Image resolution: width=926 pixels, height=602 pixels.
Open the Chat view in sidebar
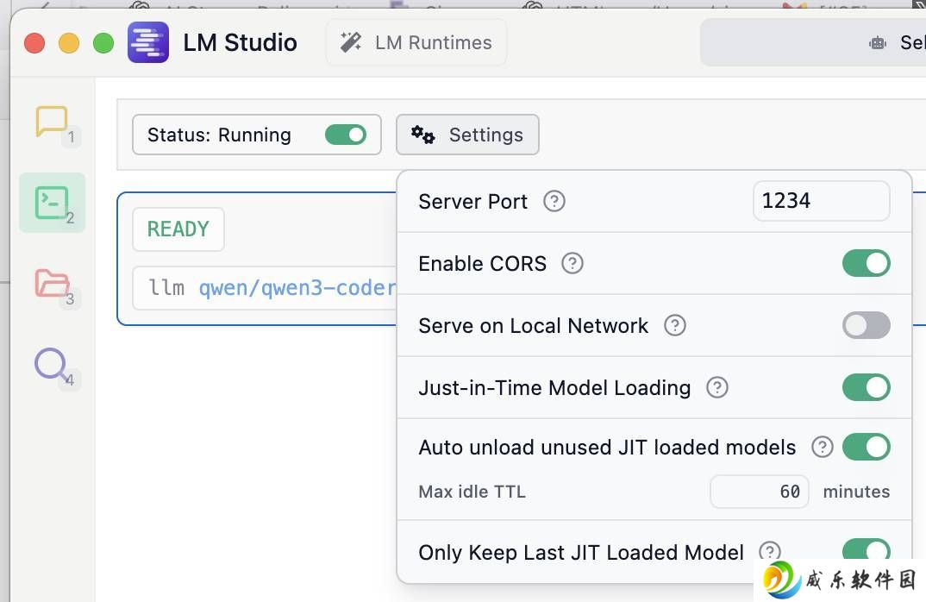coord(52,122)
